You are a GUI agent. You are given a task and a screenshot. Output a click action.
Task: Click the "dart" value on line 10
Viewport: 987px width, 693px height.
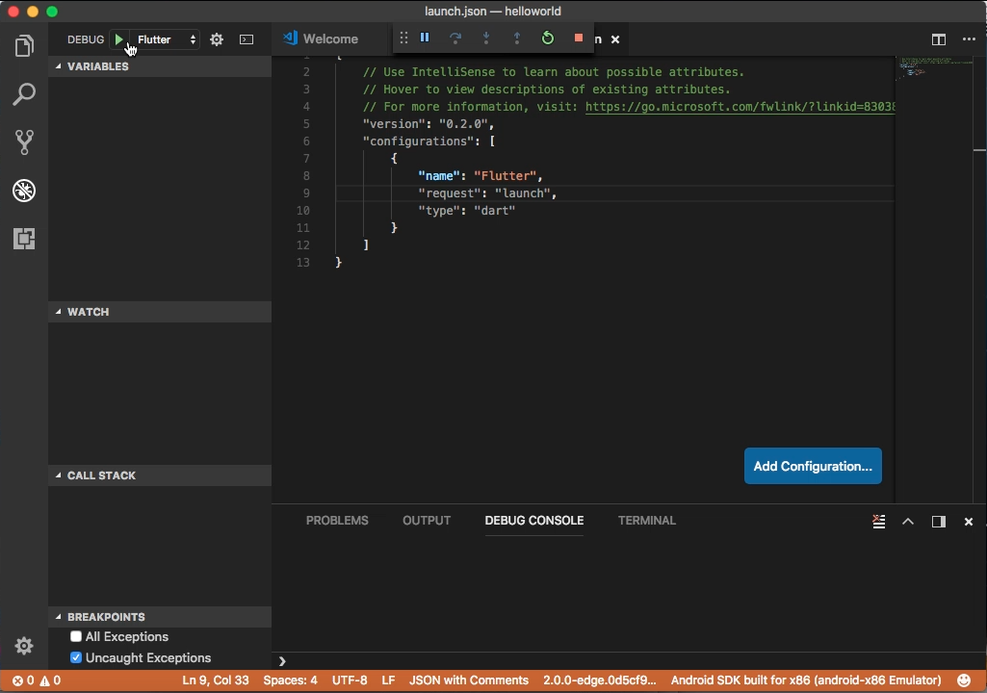[x=494, y=210]
